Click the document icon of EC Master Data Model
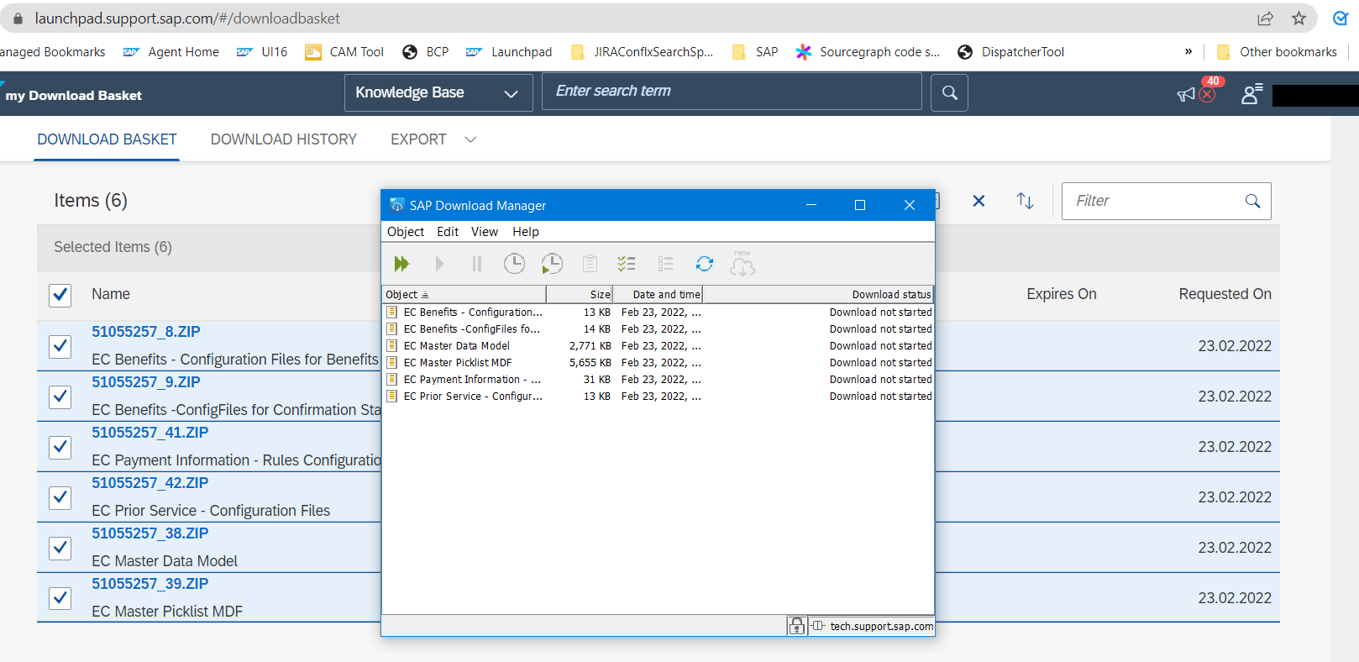This screenshot has width=1359, height=662. [x=392, y=345]
